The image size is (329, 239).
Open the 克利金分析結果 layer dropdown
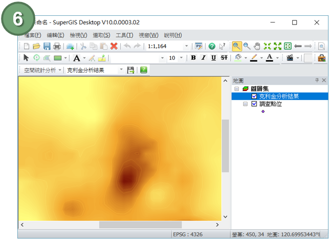pos(121,70)
